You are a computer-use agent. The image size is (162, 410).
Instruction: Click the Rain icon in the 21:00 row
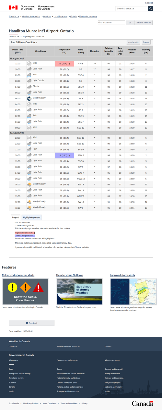coord(29,149)
